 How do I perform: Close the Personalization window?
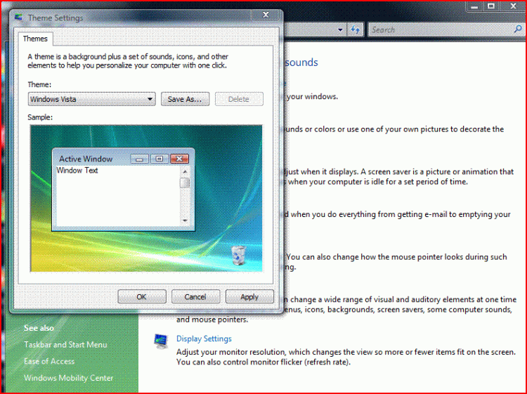tap(513, 6)
